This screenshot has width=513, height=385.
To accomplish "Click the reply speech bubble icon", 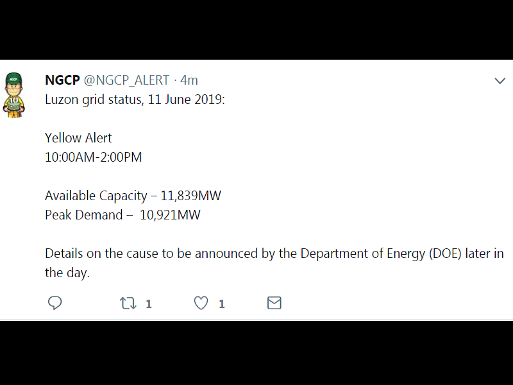I will coord(55,303).
